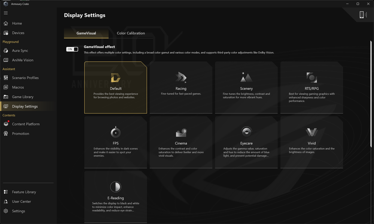Open the Display Settings menu item
Screen dimensions: 374x224
point(27,106)
